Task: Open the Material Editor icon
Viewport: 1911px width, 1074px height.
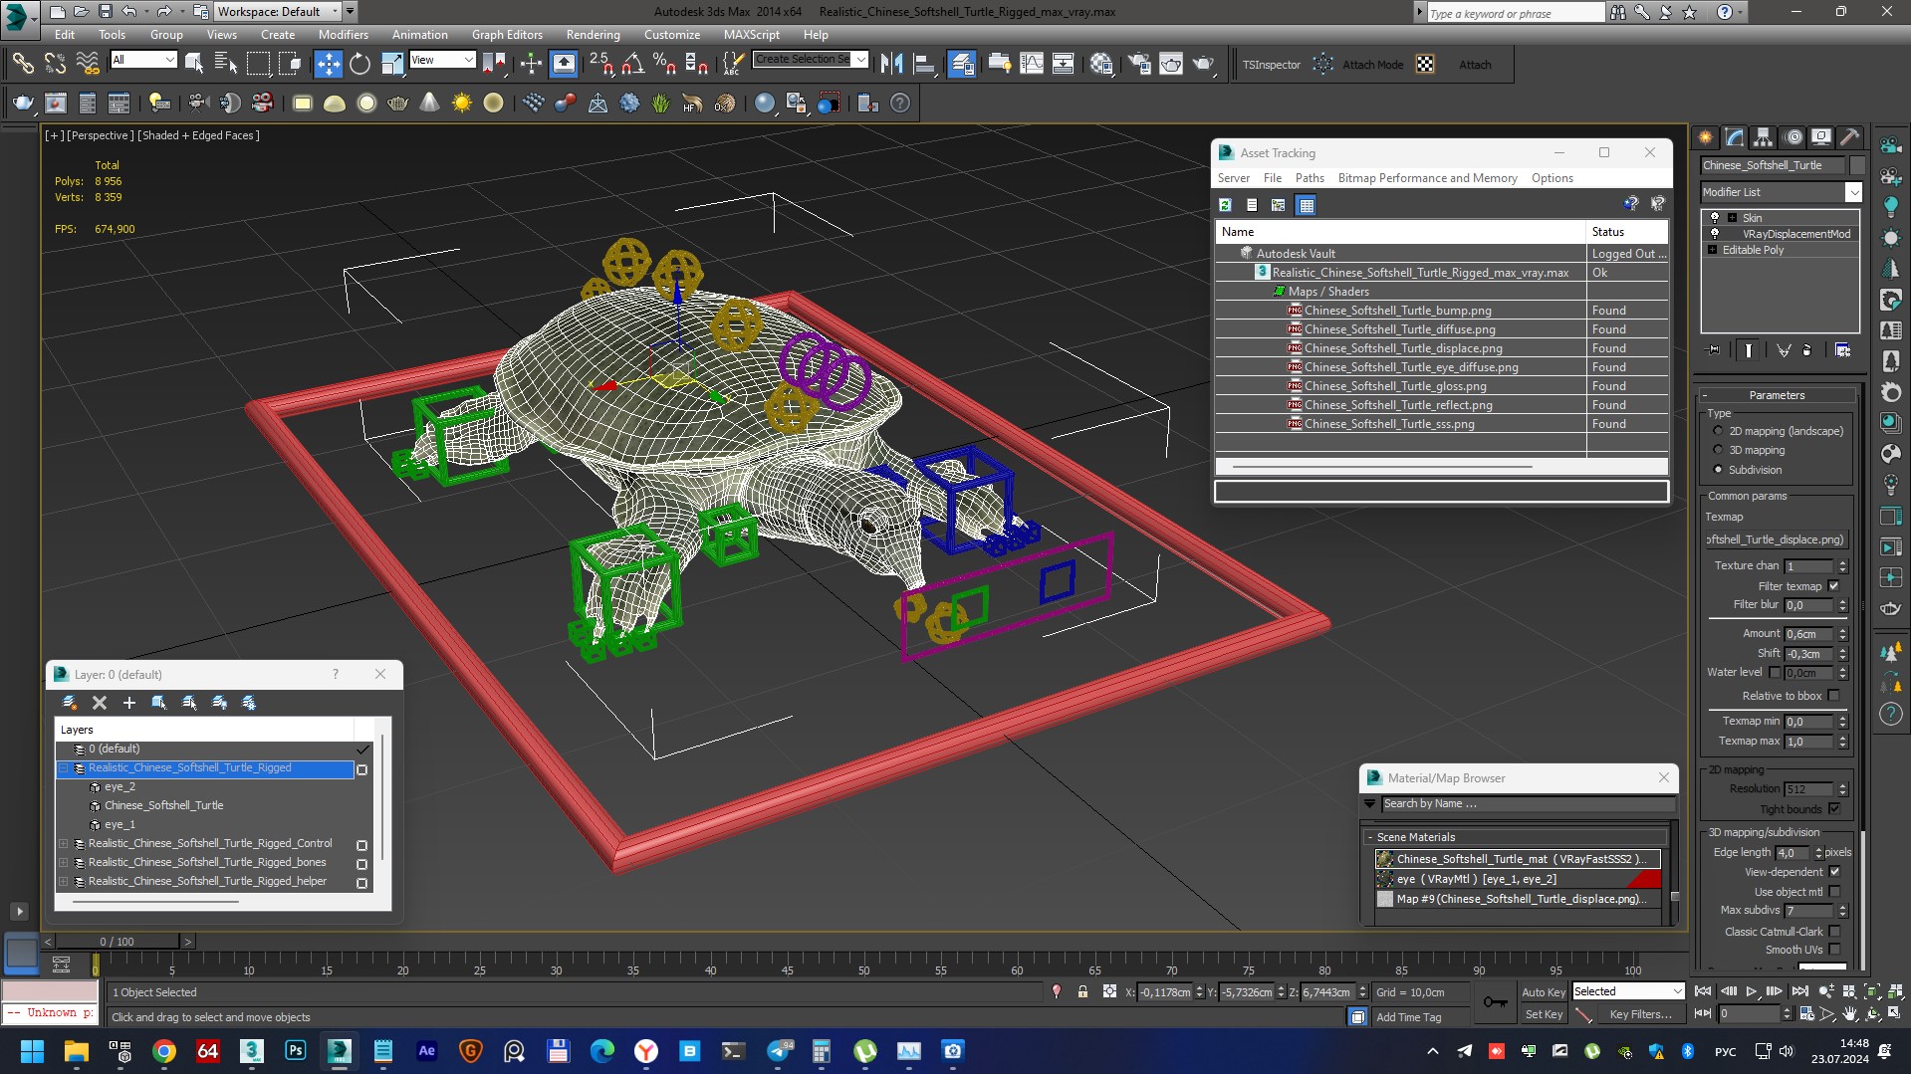Action: coord(1101,65)
